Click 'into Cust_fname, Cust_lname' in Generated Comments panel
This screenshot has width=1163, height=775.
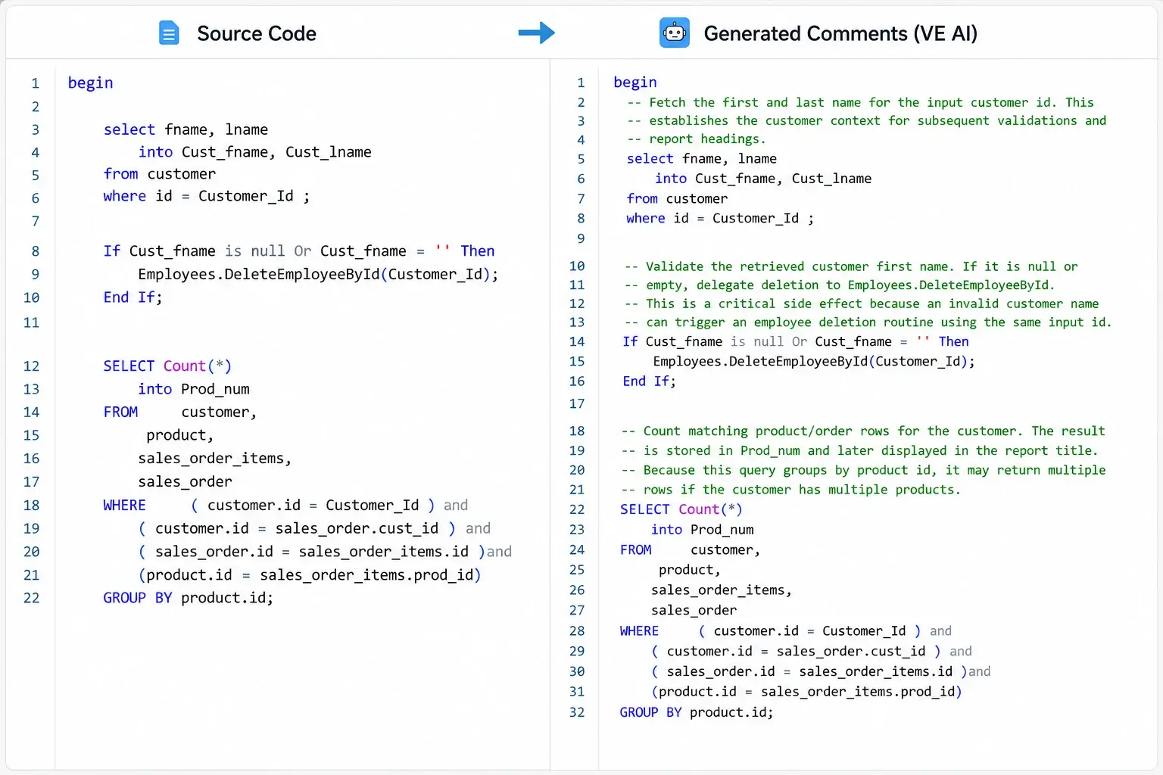[x=763, y=179]
